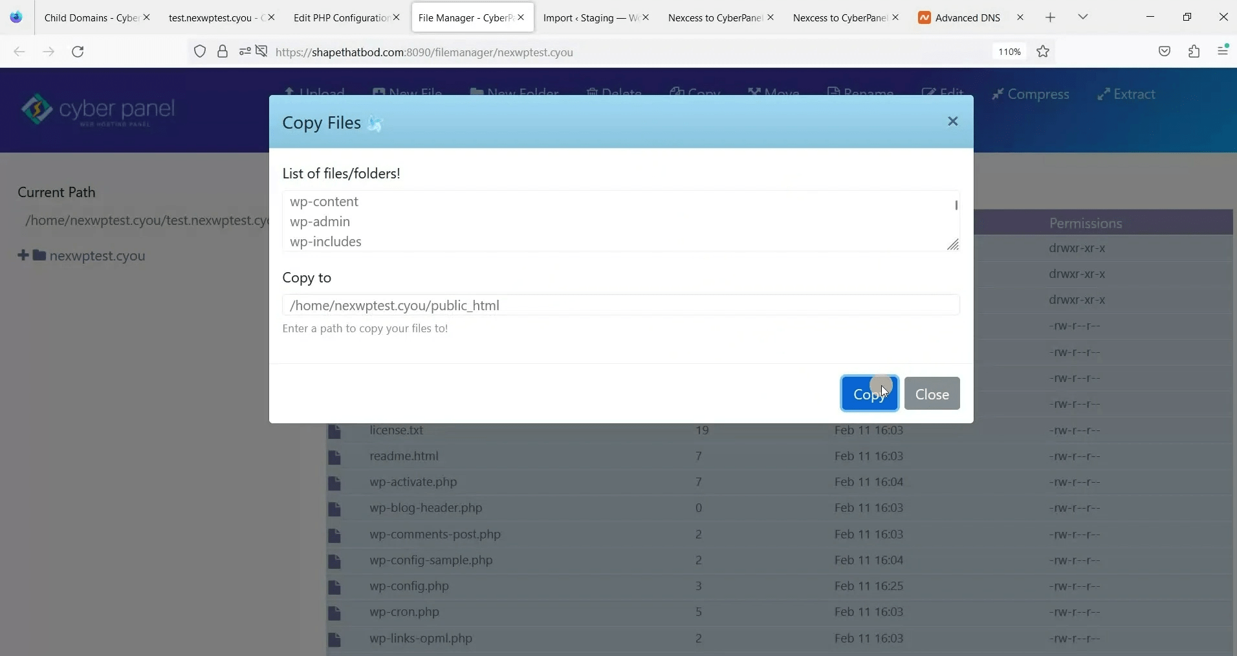This screenshot has width=1237, height=656.
Task: Click the CyberPanel logo
Action: click(98, 110)
